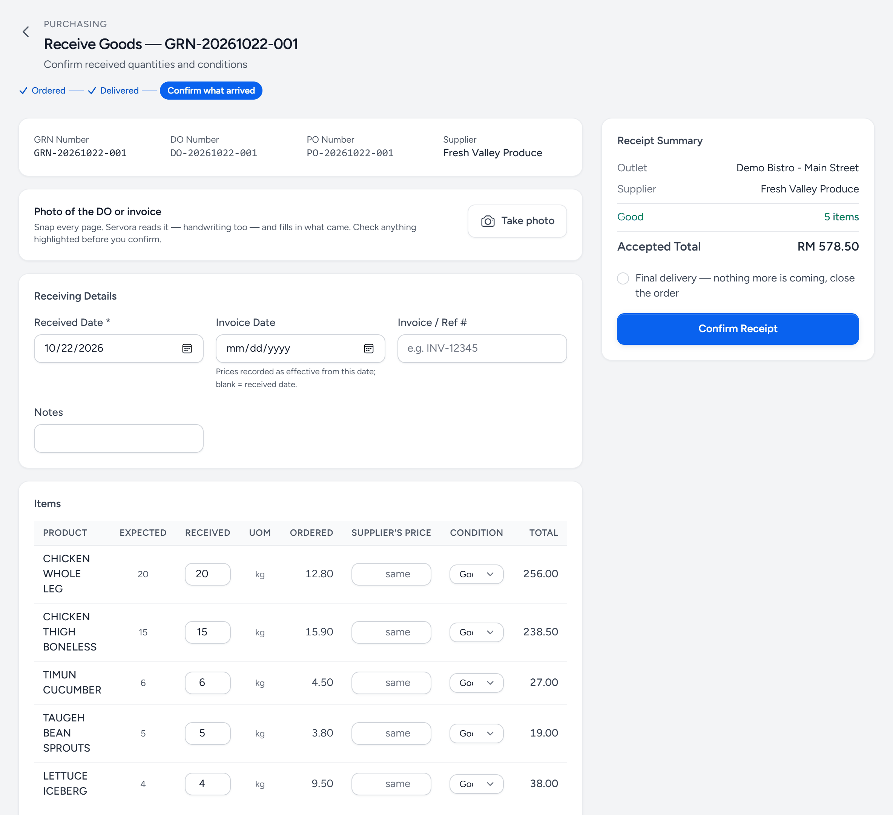The height and width of the screenshot is (815, 893).
Task: Click the Take photo button
Action: [x=517, y=221]
